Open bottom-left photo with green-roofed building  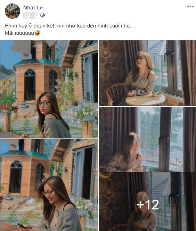coord(49,185)
